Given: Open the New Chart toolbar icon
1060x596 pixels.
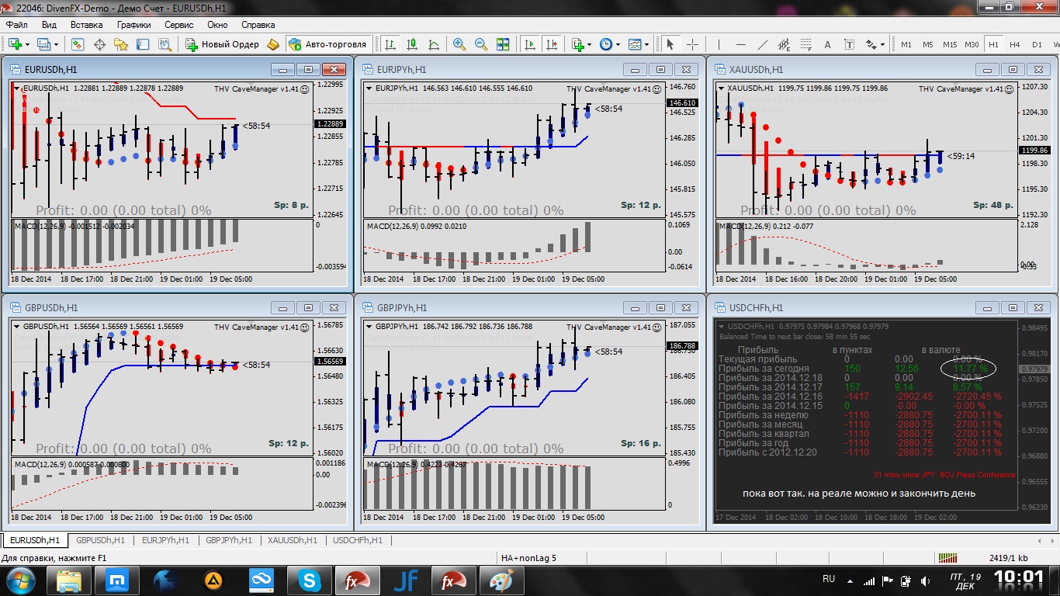Looking at the screenshot, I should pos(16,44).
